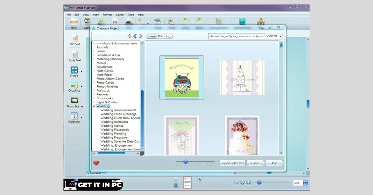373x195 pixels.
Task: Open the View menu
Action: (x=86, y=15)
